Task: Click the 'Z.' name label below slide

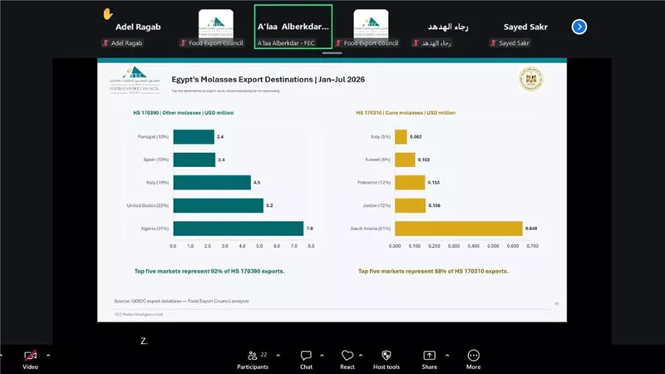Action: click(144, 341)
